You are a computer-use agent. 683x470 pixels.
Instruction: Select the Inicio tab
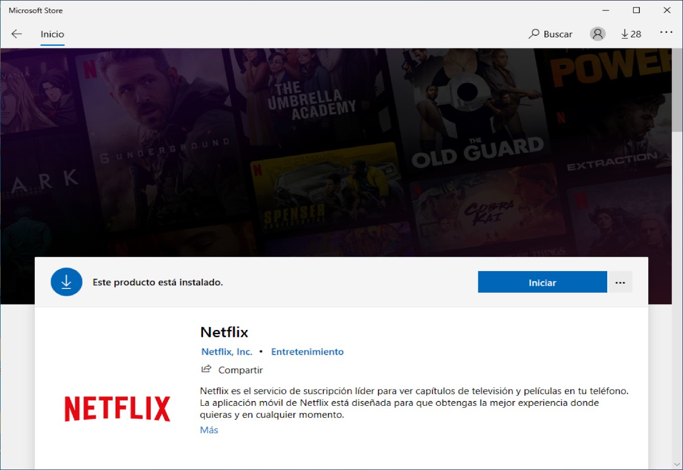(x=52, y=34)
